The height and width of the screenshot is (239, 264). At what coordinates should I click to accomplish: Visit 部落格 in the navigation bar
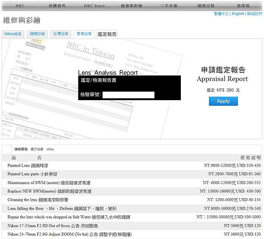click(x=243, y=6)
